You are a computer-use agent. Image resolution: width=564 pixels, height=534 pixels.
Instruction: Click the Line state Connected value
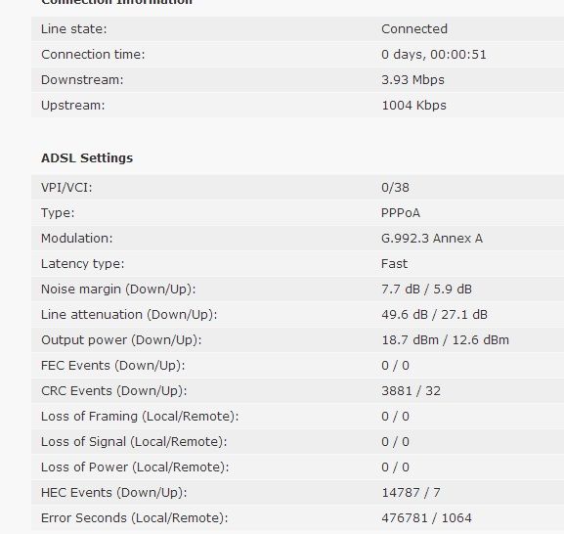(414, 28)
